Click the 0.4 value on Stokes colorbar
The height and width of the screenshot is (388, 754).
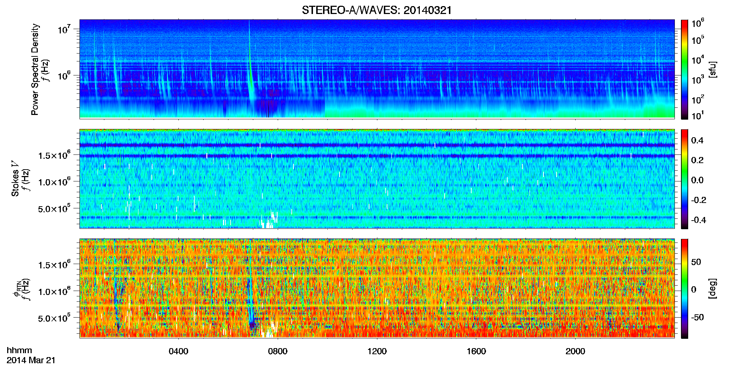698,140
